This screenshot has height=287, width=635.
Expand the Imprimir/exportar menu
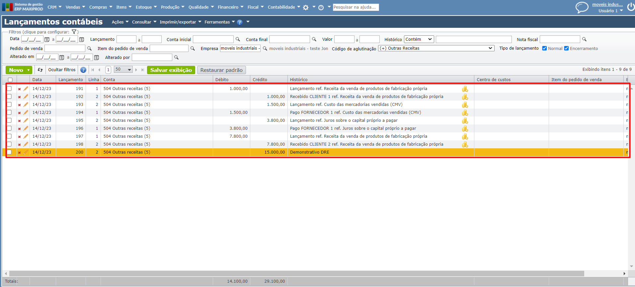(180, 22)
